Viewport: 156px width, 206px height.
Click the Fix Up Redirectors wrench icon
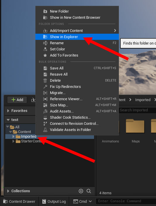(45, 87)
